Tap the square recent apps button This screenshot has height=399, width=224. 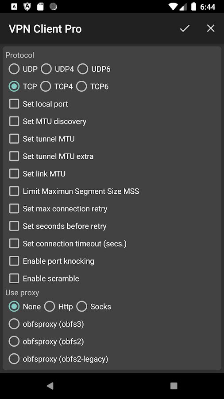pos(174,386)
